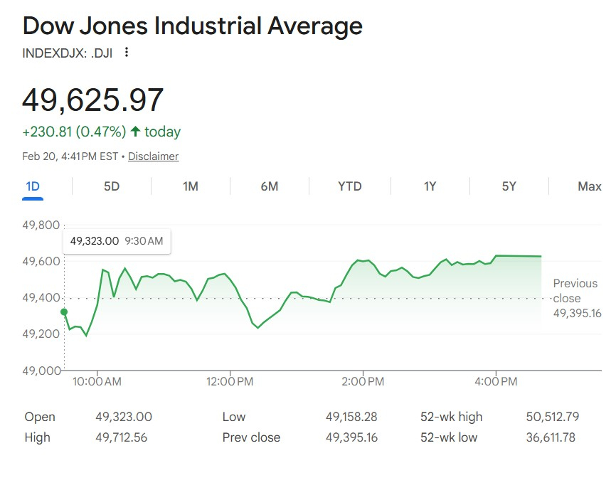Open the three-dot menu beside INDEXDJX: .DJI
Image resolution: width=616 pixels, height=495 pixels.
pos(127,52)
